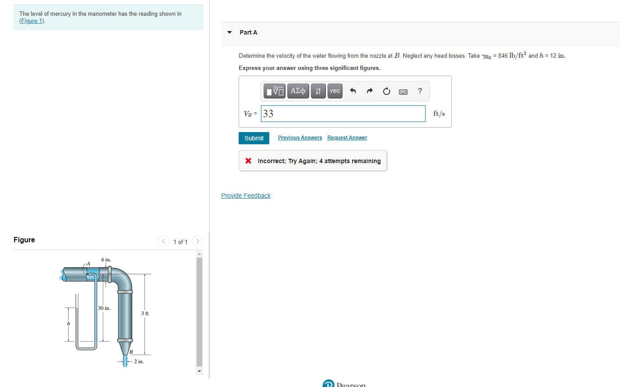
Task: Collapse the Part A section
Action: pos(229,32)
